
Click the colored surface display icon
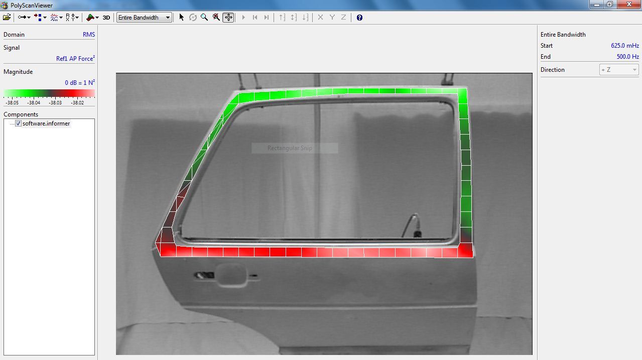pyautogui.click(x=90, y=17)
